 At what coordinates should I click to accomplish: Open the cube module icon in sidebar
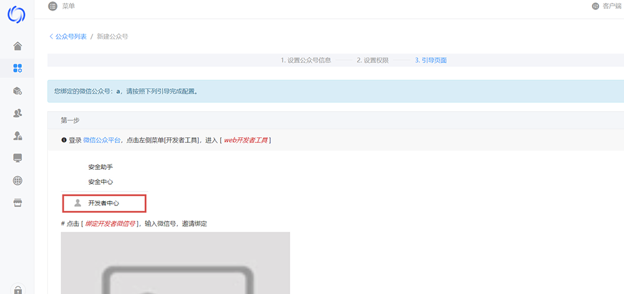coord(17,91)
